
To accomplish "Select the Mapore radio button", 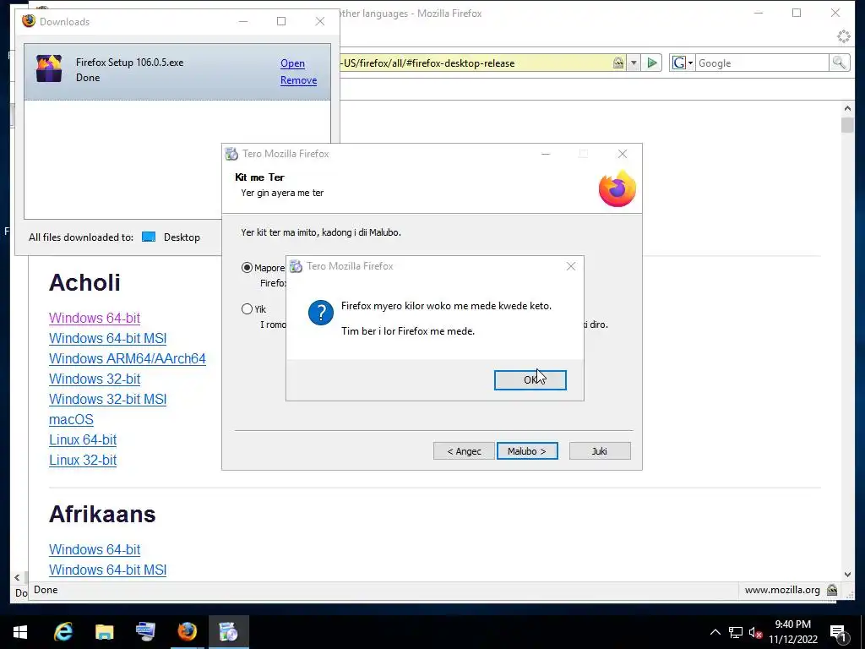I will point(247,268).
